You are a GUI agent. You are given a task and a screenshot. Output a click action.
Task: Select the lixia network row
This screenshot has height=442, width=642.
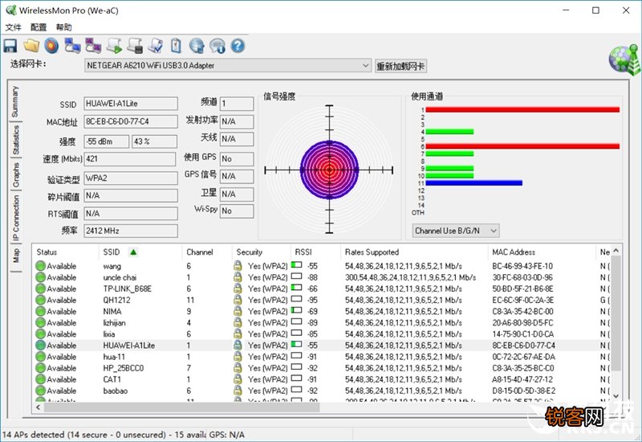click(322, 334)
